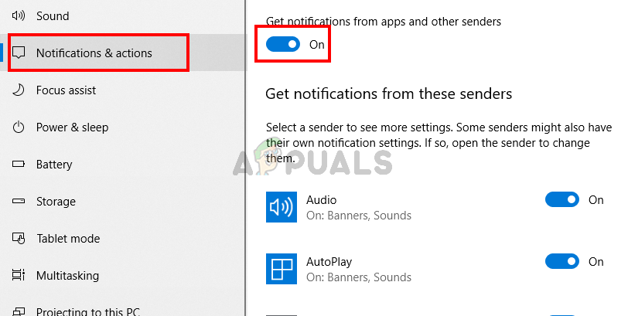Viewport: 628px width, 316px height.
Task: Toggle Audio notifications switch
Action: tap(562, 199)
